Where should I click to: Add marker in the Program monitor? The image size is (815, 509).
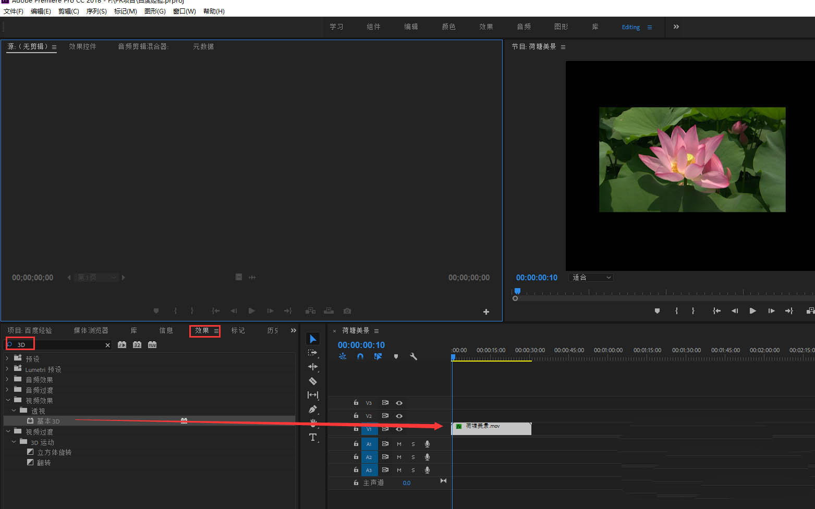657,311
